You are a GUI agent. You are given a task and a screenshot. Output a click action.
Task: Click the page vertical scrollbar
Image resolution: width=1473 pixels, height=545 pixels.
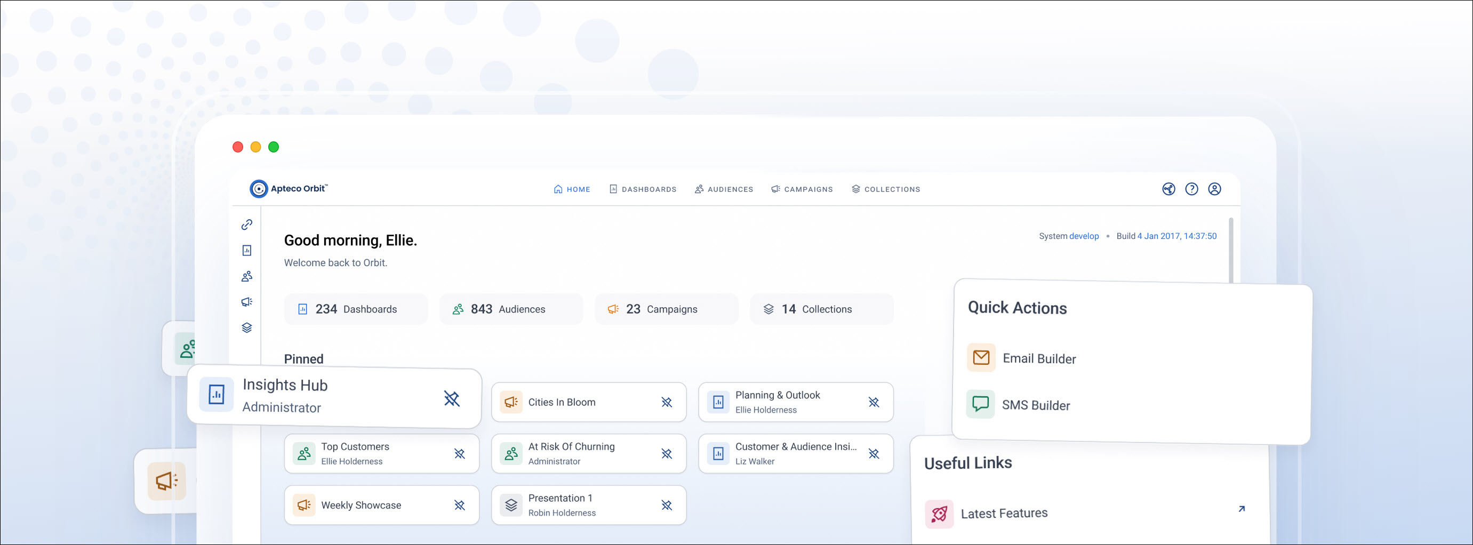coord(1230,251)
